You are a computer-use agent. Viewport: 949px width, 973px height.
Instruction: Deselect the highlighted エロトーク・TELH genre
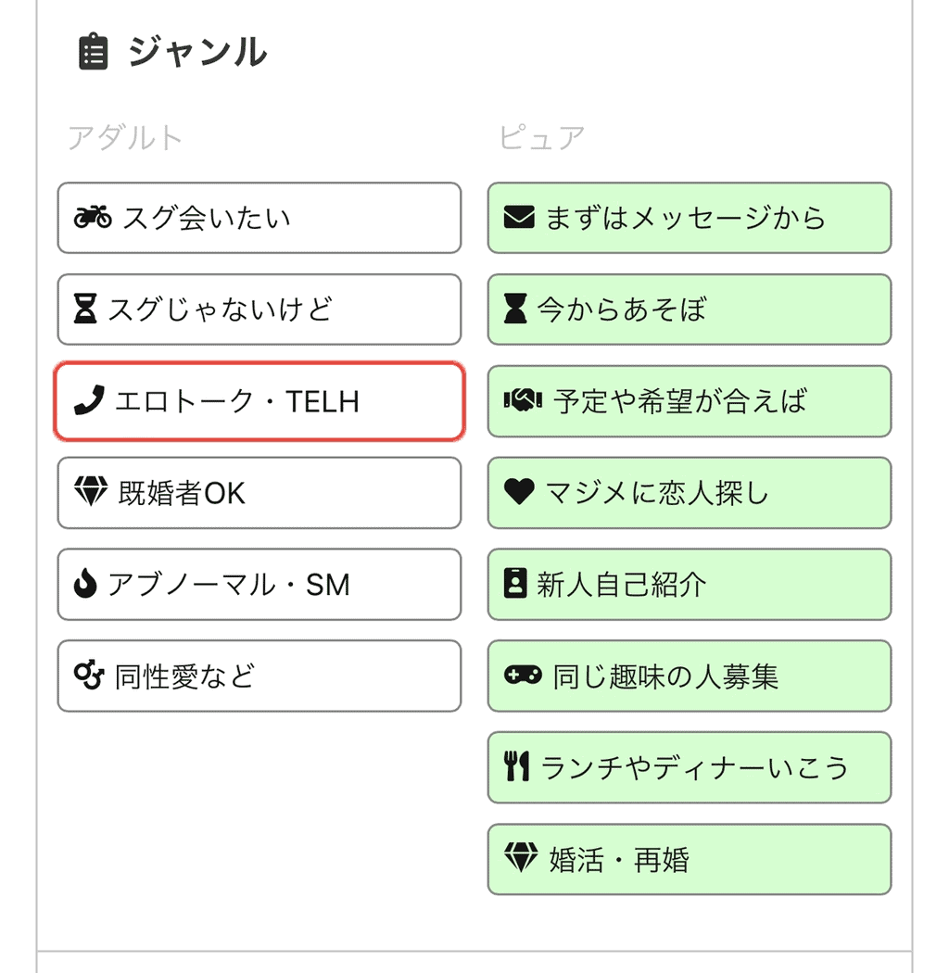259,401
